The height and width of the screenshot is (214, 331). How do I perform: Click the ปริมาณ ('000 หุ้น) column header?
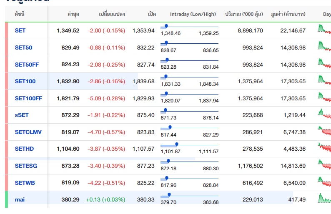pyautogui.click(x=244, y=14)
